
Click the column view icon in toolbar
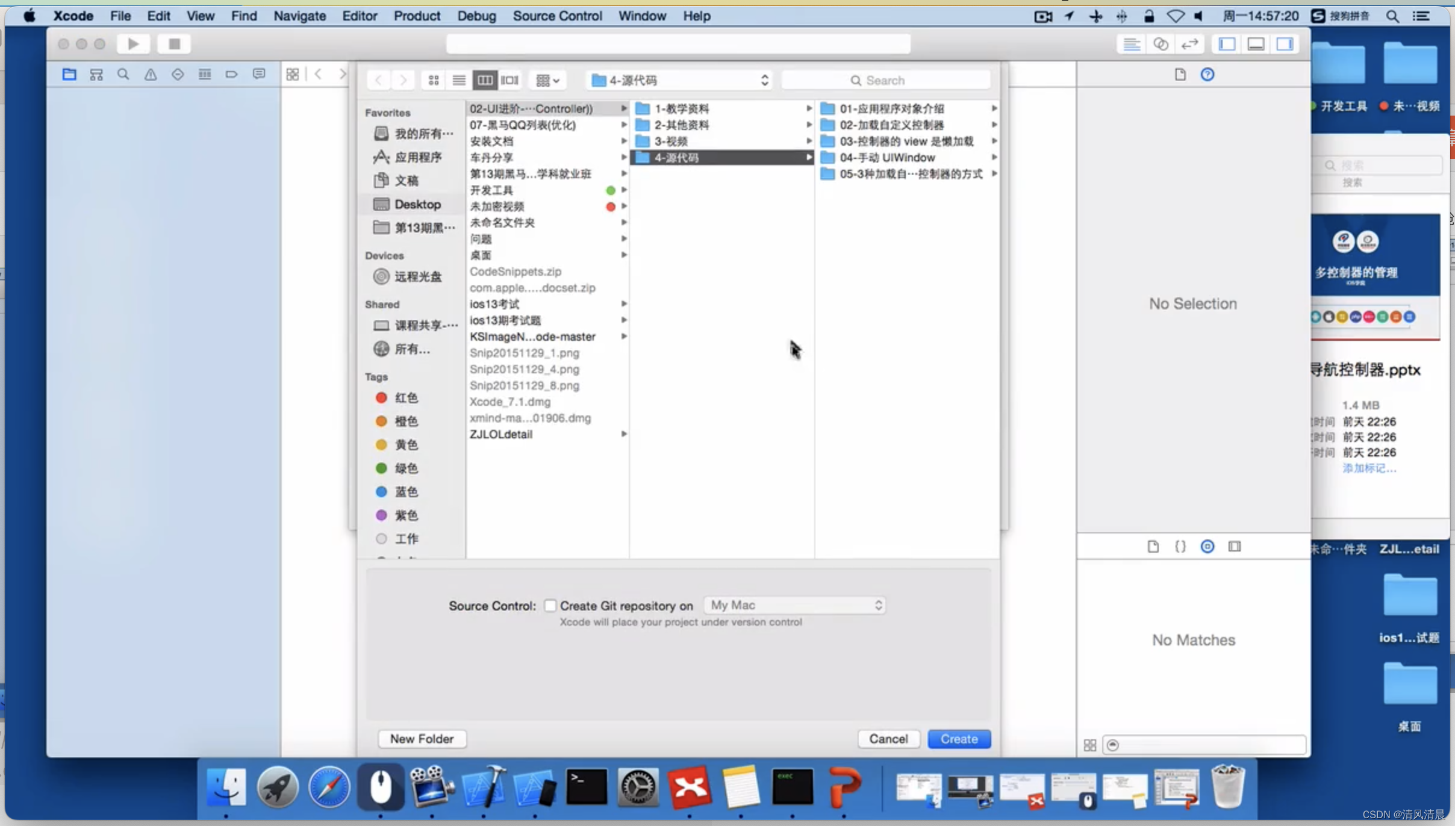pyautogui.click(x=485, y=80)
